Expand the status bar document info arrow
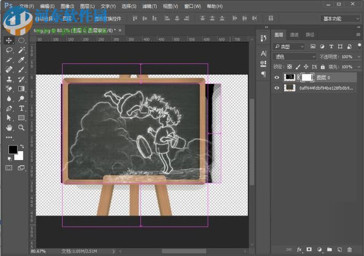 (x=114, y=251)
